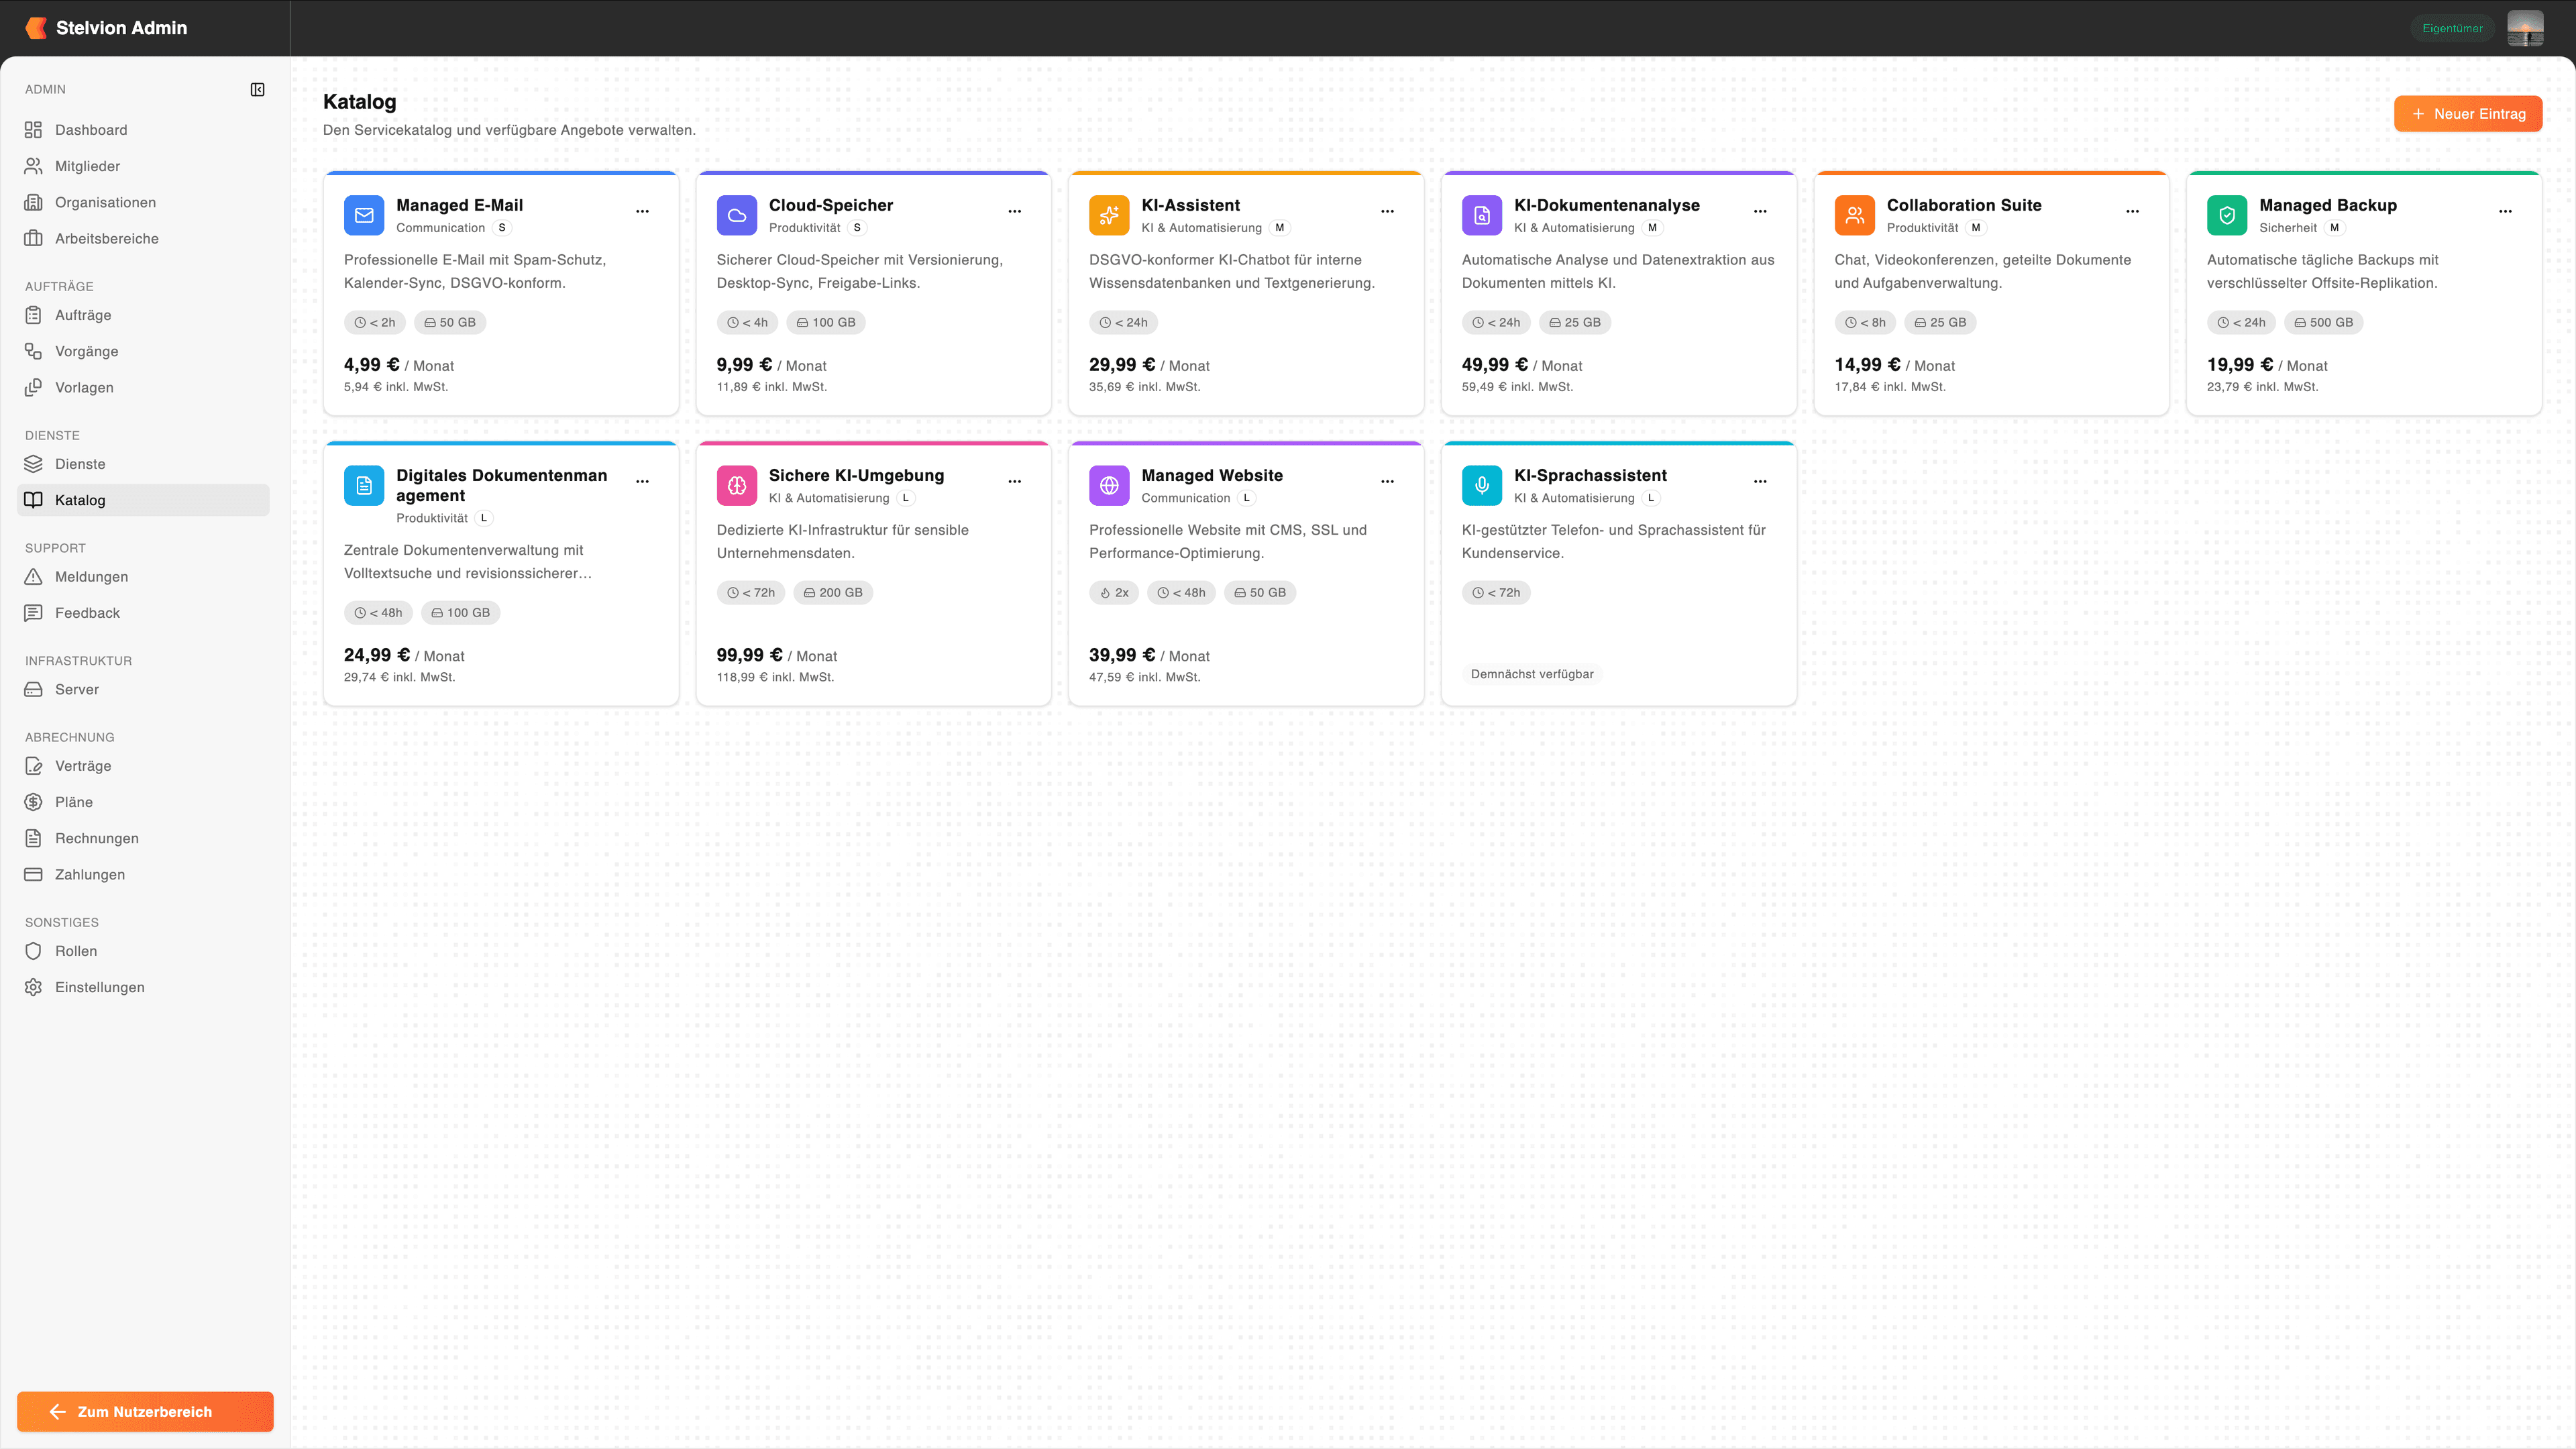Open the user avatar in the top bar
The image size is (2576, 1449).
click(2525, 28)
